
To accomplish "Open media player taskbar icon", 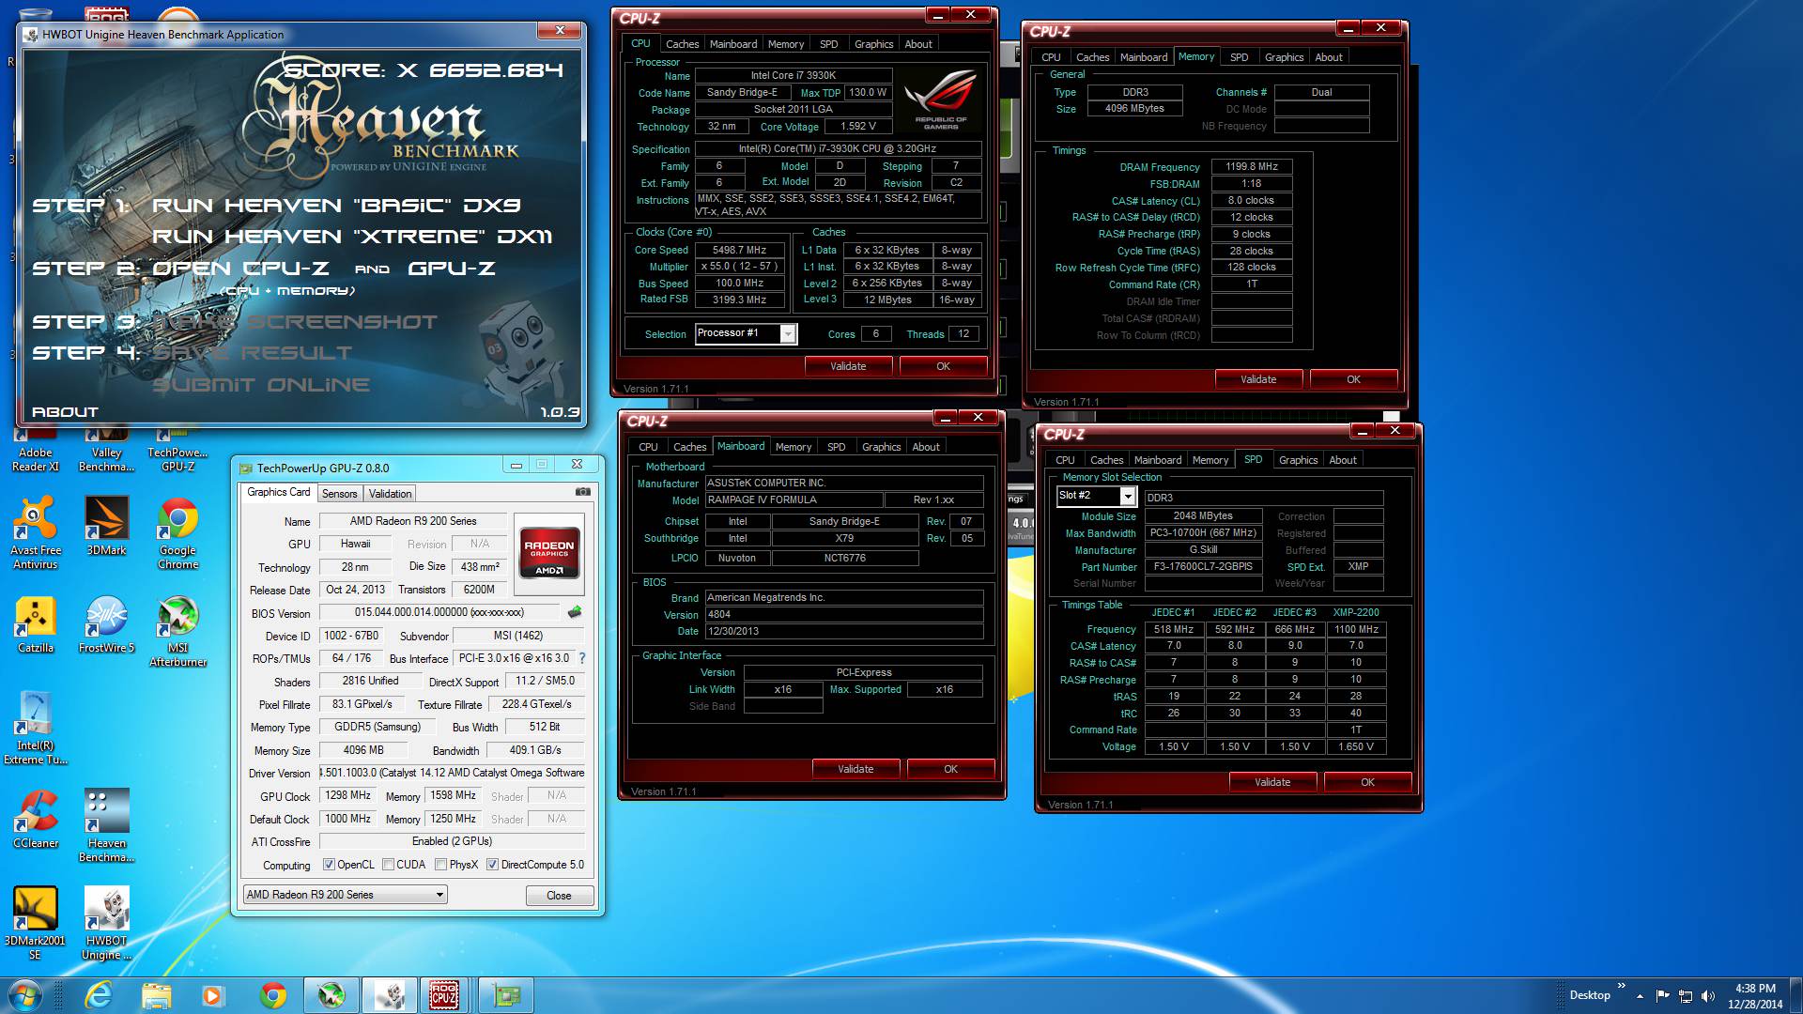I will (213, 995).
